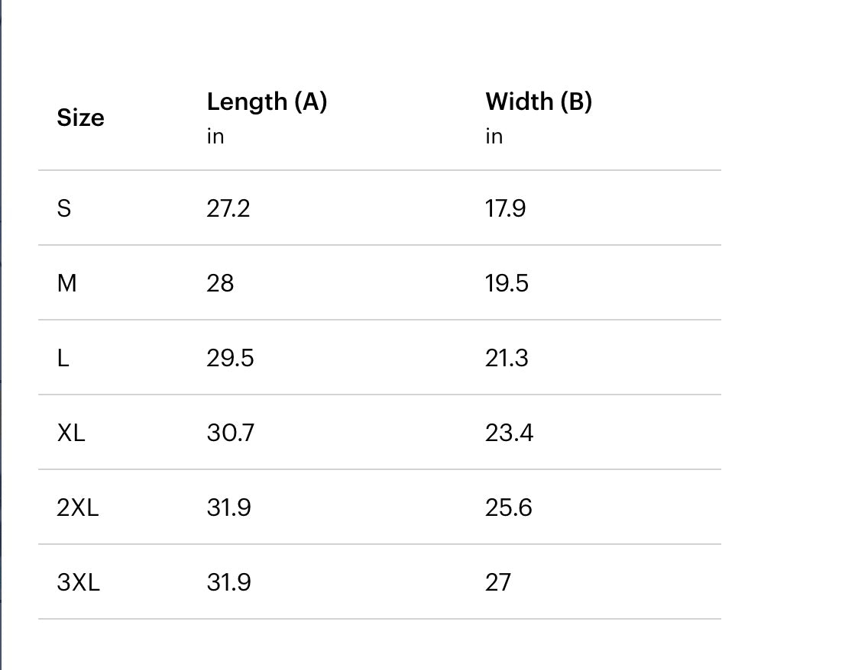
Task: Click the 21.3 width value
Action: (507, 358)
